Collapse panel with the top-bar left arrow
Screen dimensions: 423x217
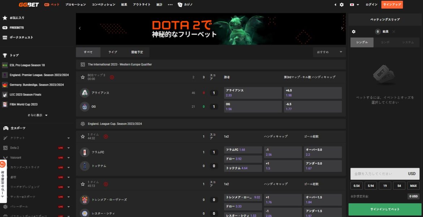click(335, 5)
